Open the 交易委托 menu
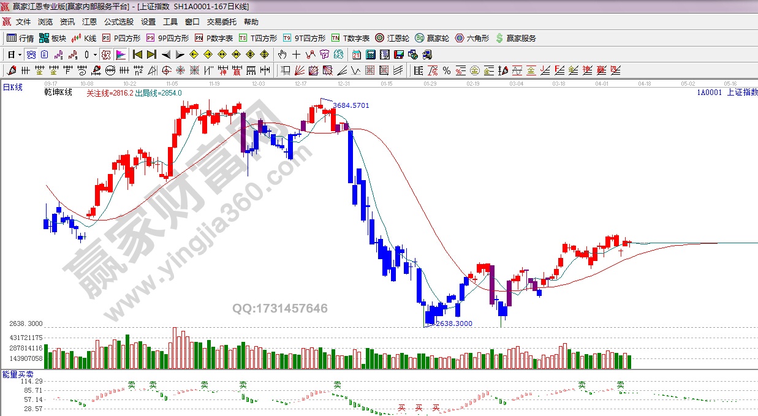 pos(221,22)
